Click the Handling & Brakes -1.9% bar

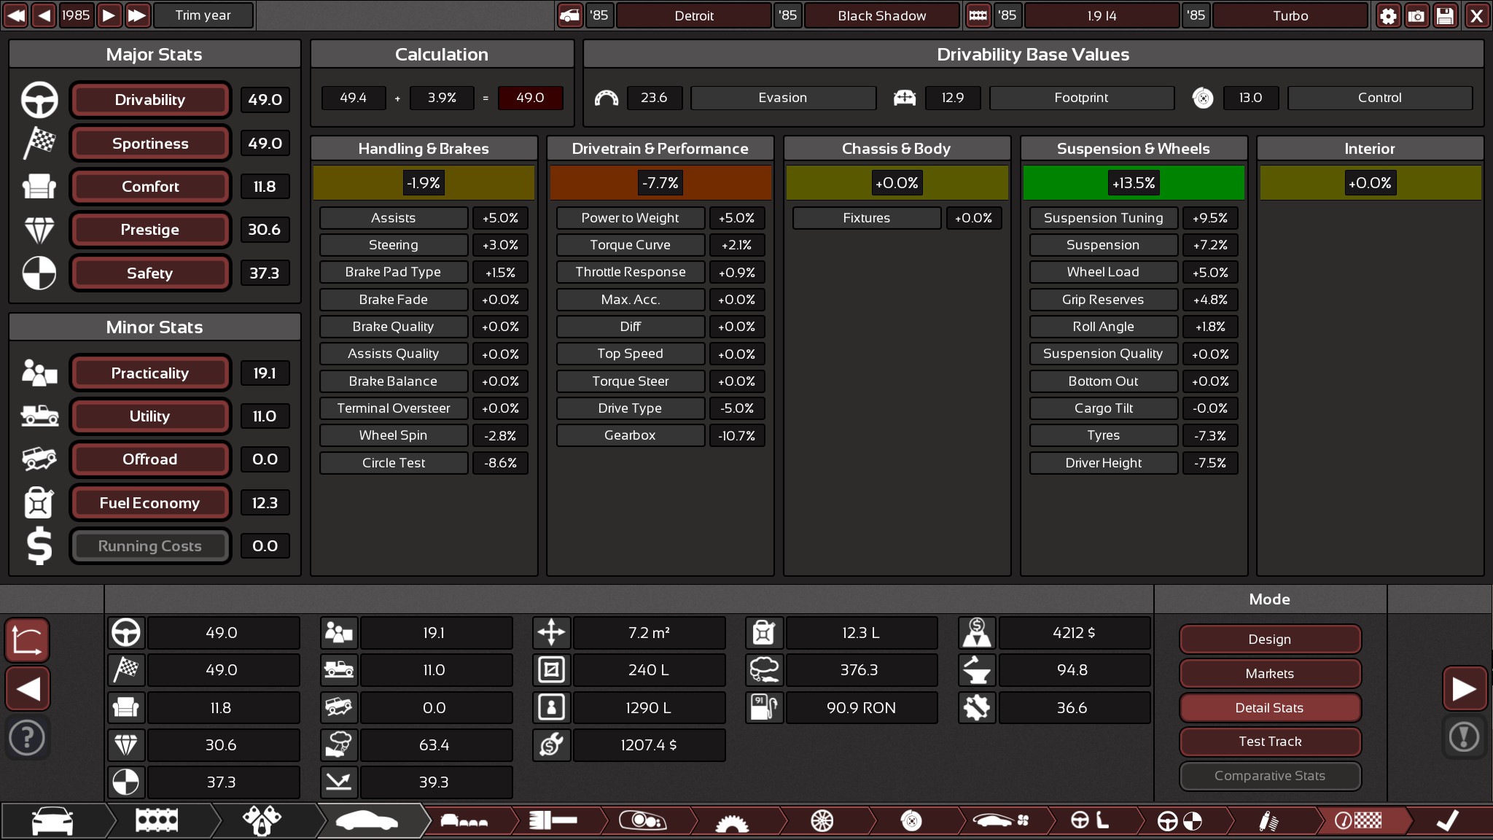pyautogui.click(x=424, y=183)
